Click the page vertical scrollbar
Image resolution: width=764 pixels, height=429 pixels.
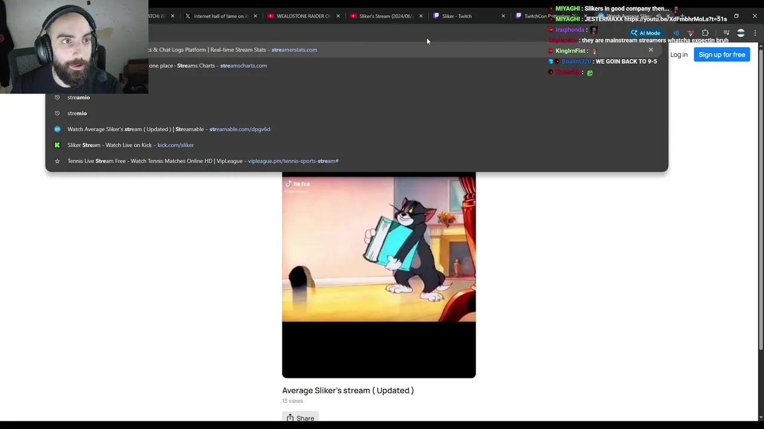[760, 197]
